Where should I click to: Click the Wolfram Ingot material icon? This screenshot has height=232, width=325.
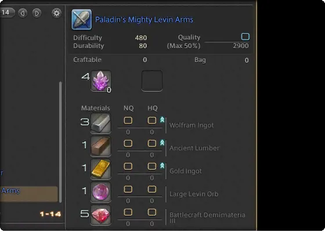101,123
